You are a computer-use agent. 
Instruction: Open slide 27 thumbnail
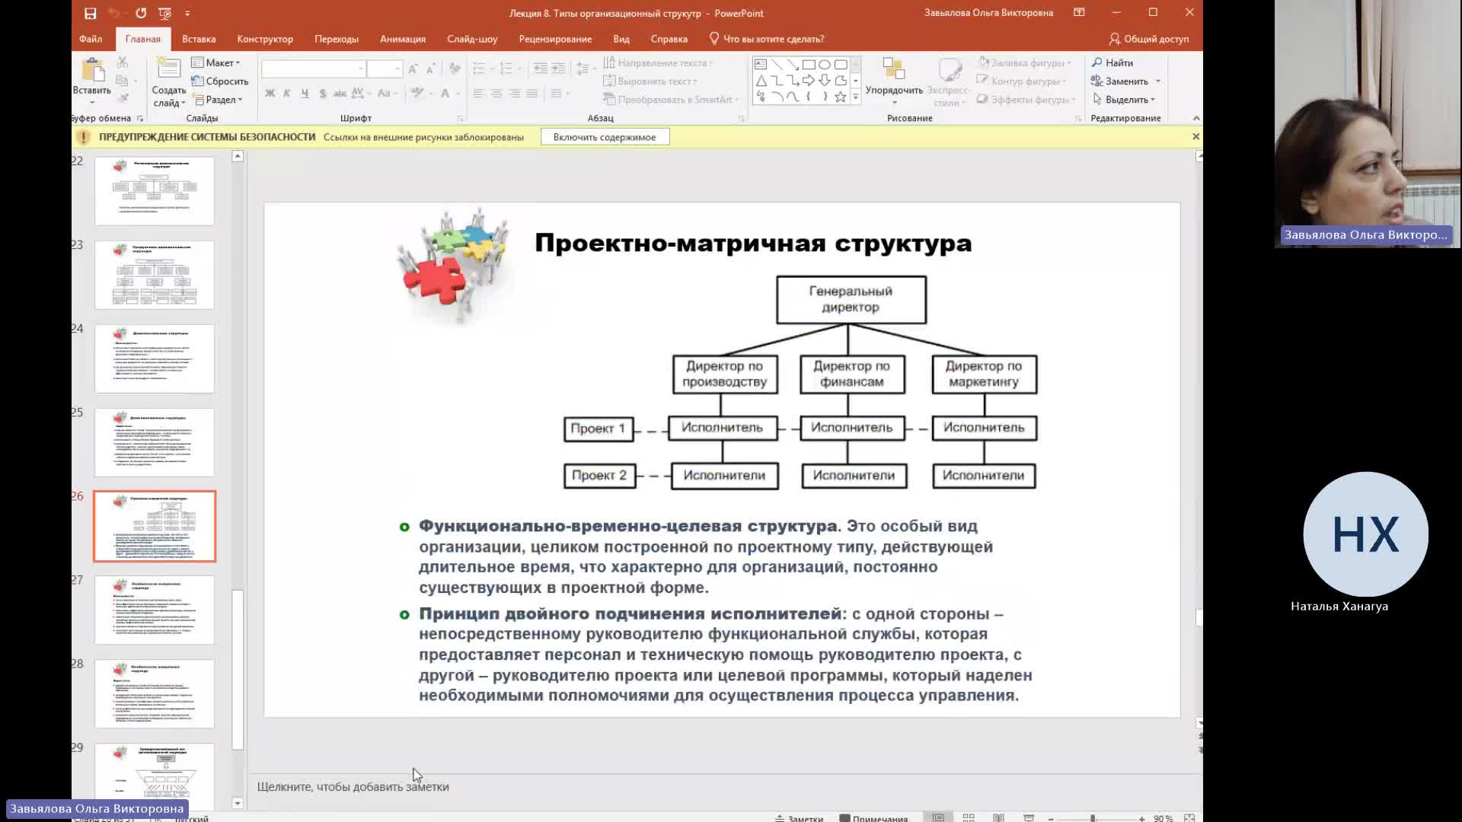point(155,610)
